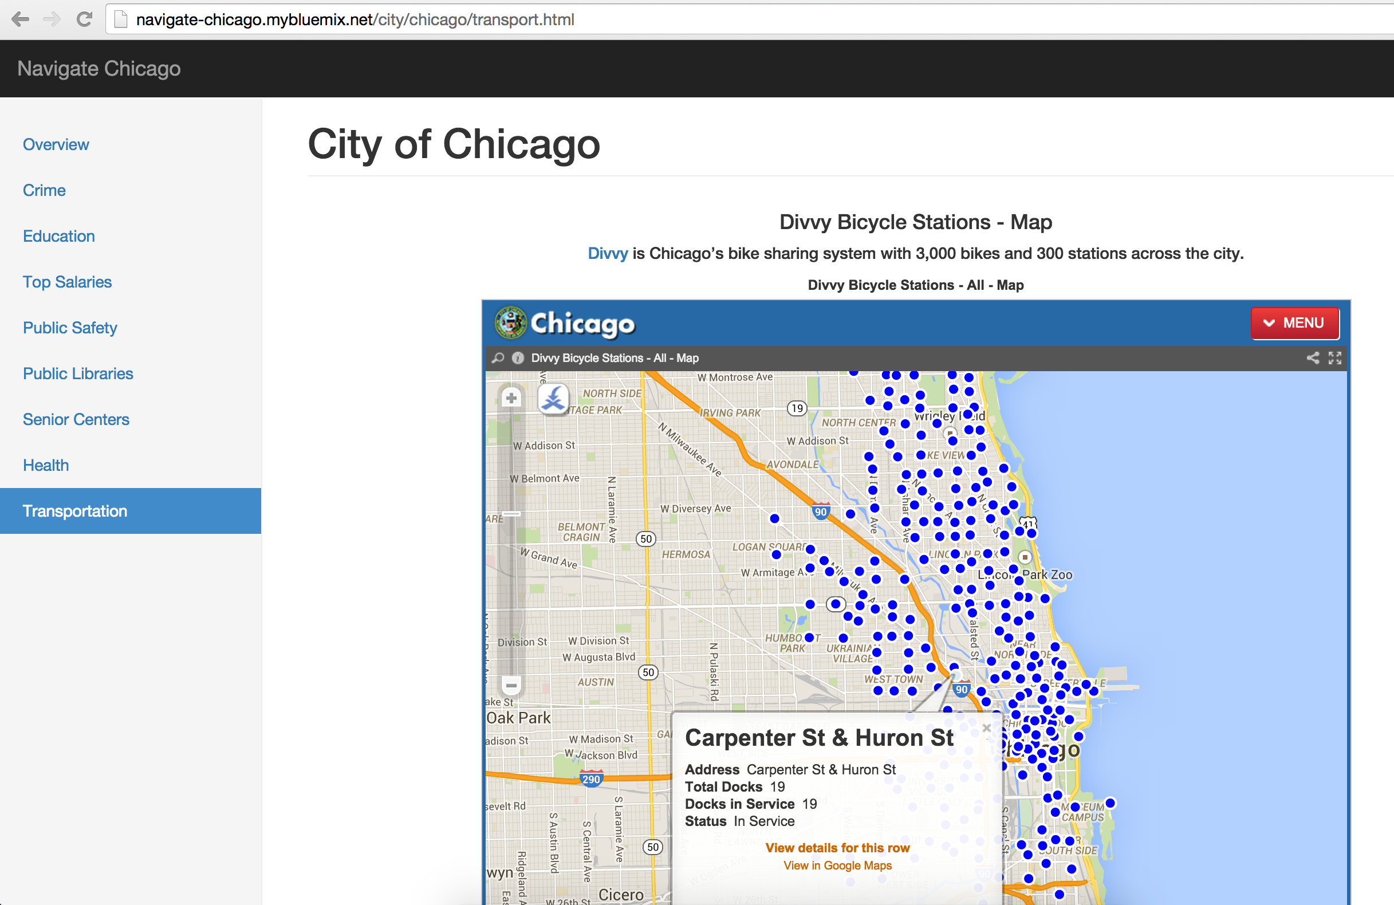The image size is (1394, 905).
Task: Click the map search magnifier icon
Action: point(498,358)
